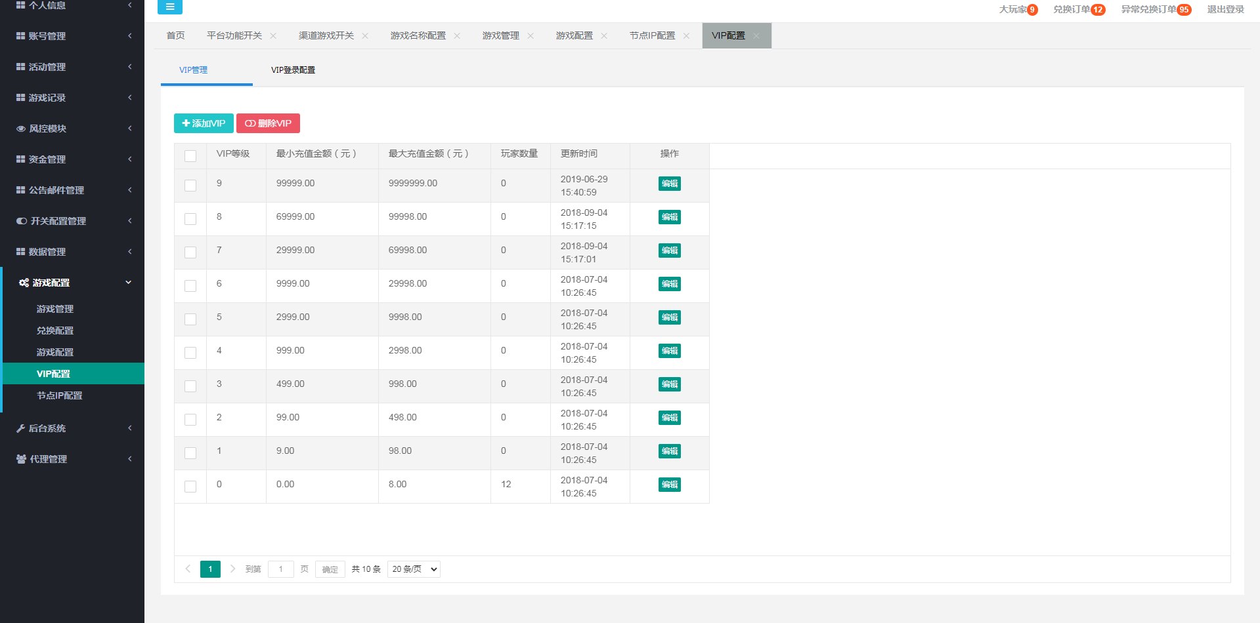Viewport: 1260px width, 623px height.
Task: Click the page number jump input field
Action: pyautogui.click(x=280, y=569)
